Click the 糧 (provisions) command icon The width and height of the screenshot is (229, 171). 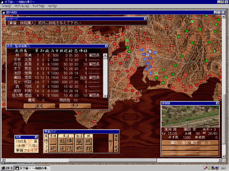pyautogui.click(x=89, y=148)
